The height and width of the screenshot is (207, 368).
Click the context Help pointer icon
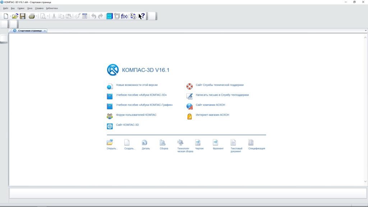tap(142, 16)
